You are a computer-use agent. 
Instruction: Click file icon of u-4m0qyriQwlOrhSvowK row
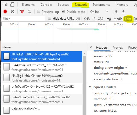click(7, 99)
